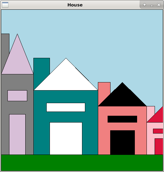Click the black door of coral house

[x=123, y=142]
